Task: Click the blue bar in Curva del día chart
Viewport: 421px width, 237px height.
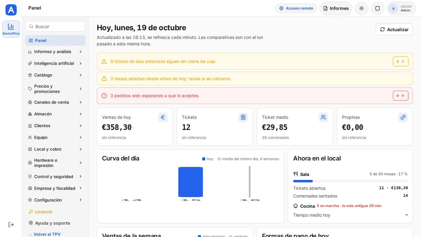Action: coord(190,182)
